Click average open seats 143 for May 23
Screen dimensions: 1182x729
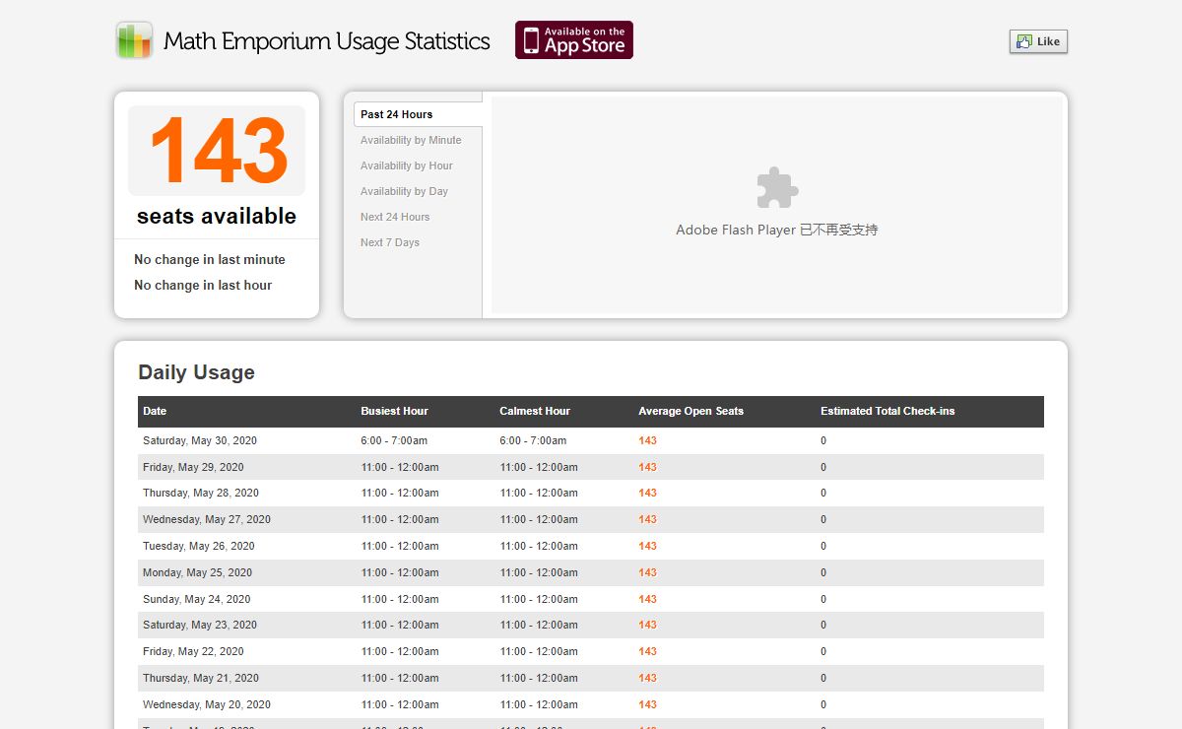click(647, 625)
